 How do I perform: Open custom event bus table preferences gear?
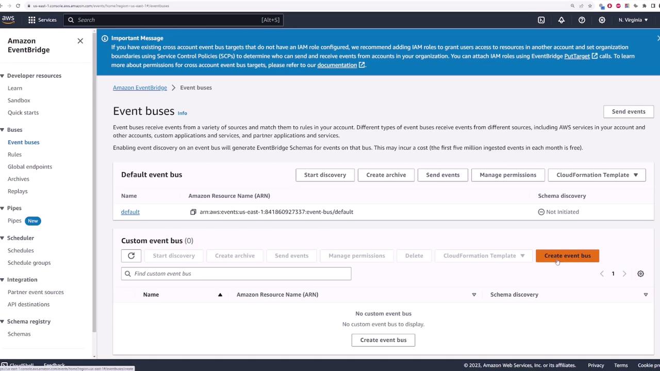tap(640, 274)
